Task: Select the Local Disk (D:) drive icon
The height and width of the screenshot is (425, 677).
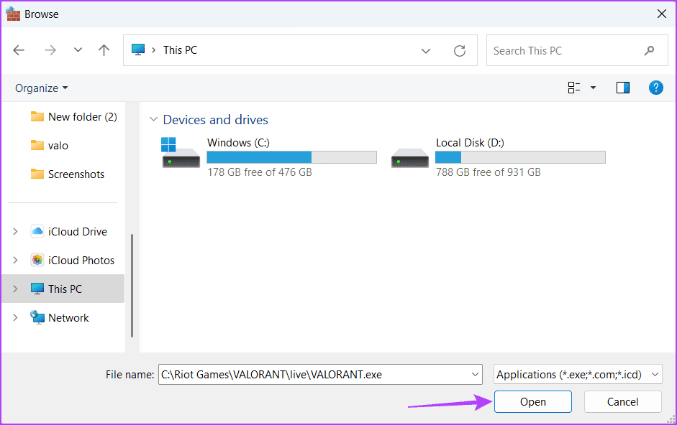Action: coord(410,158)
